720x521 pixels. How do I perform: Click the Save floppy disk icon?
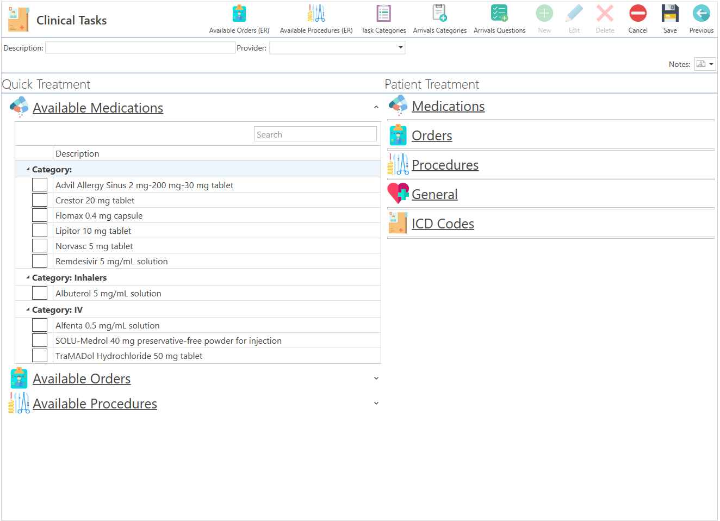670,13
